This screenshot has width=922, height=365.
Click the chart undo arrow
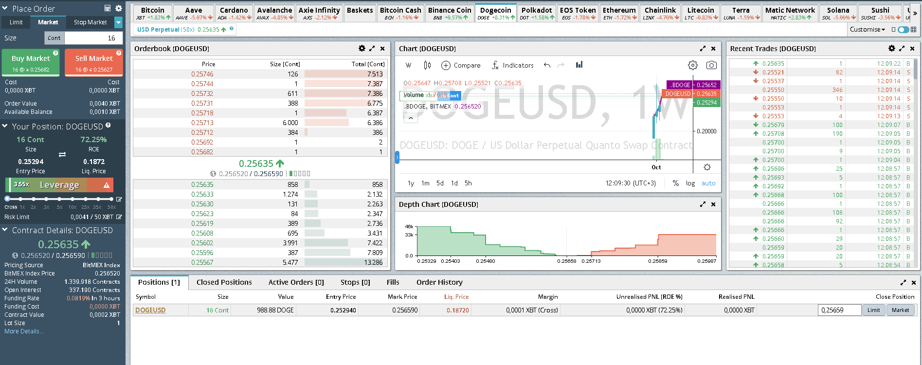tap(547, 65)
